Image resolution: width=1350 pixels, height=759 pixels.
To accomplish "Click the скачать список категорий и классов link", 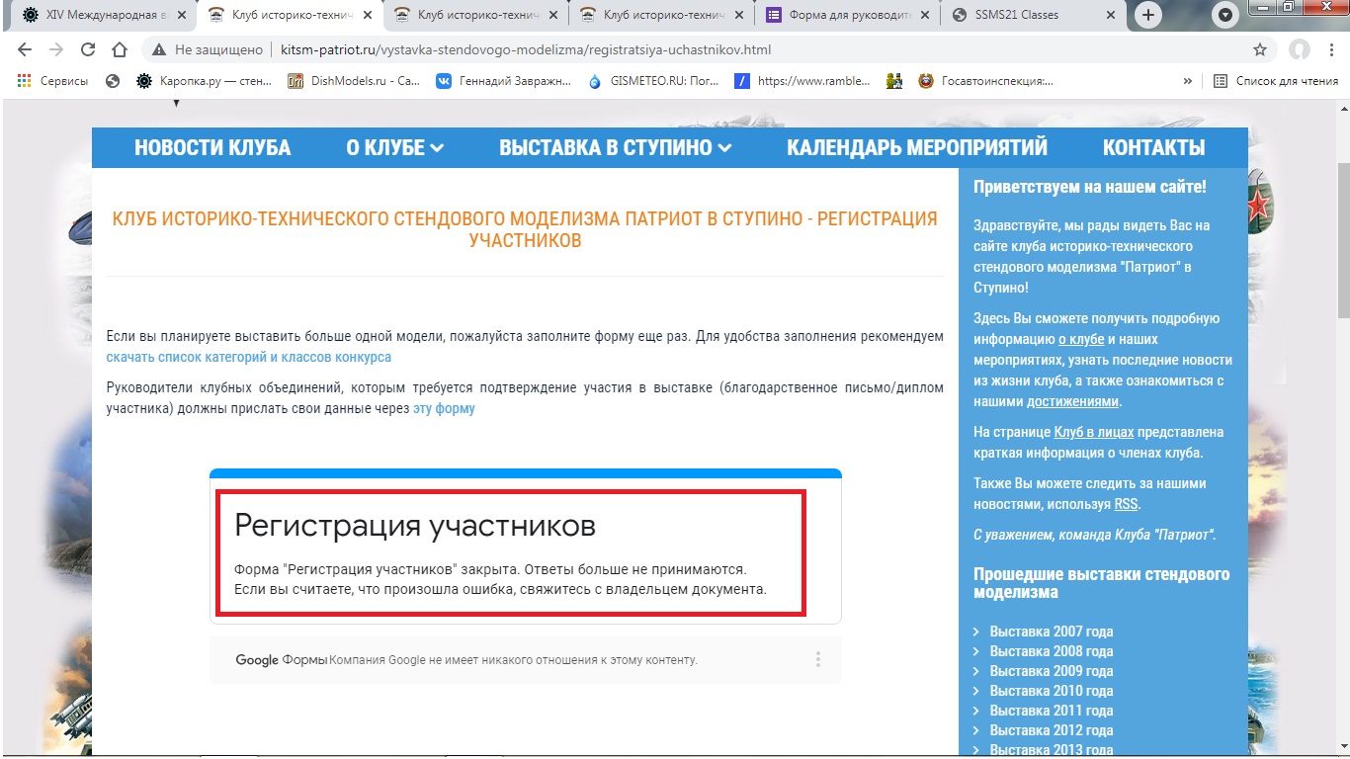I will point(249,357).
